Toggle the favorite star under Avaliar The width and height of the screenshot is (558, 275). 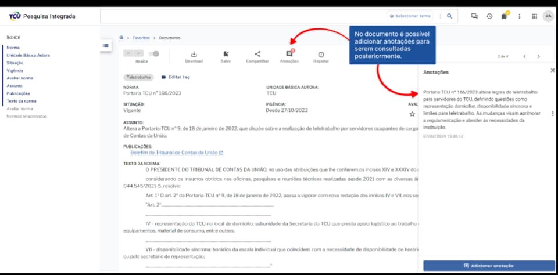[412, 114]
